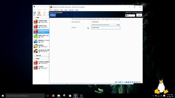
Task: Open the Windows Start menu
Action: click(x=3, y=96)
